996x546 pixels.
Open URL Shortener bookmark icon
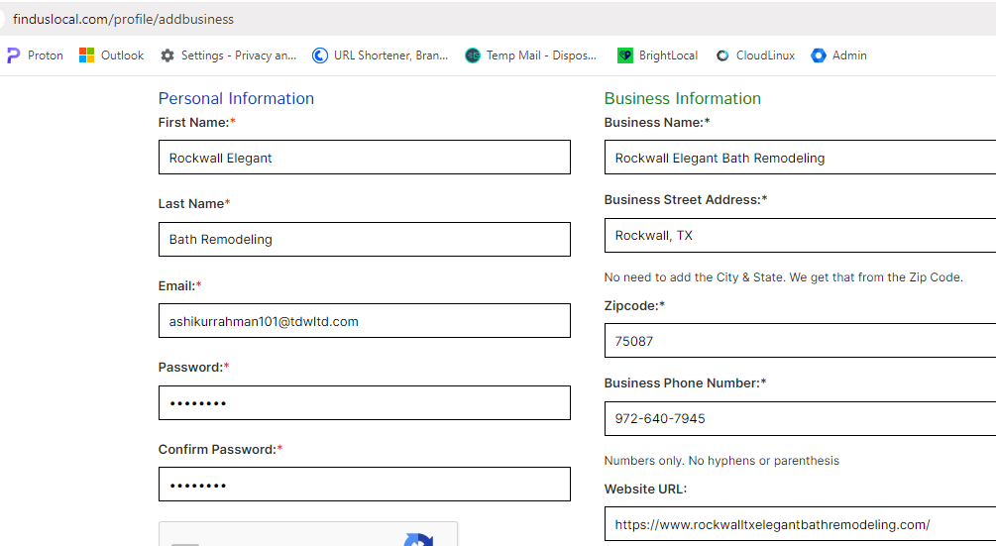pos(319,55)
